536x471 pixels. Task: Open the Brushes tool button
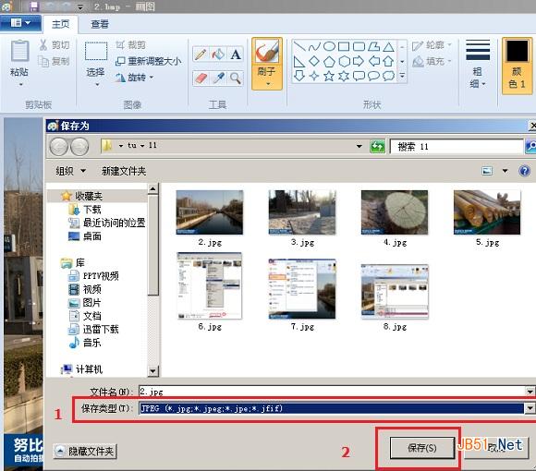[267, 64]
